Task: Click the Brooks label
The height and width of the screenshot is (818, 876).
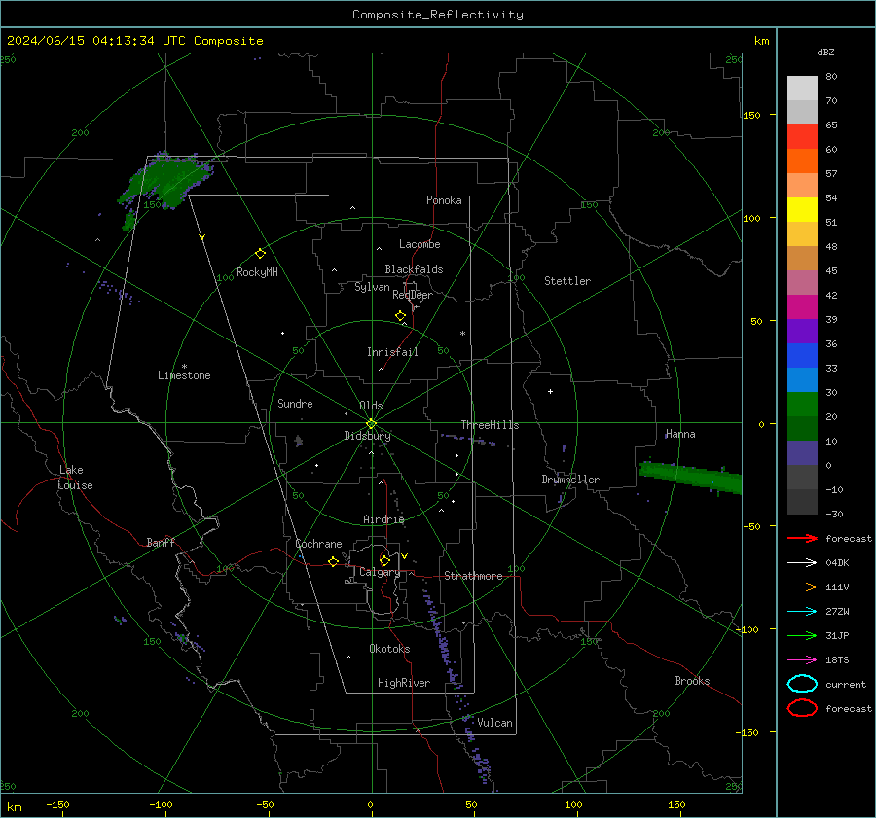Action: (x=692, y=681)
